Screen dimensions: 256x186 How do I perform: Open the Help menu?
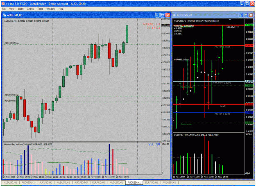coord(61,9)
